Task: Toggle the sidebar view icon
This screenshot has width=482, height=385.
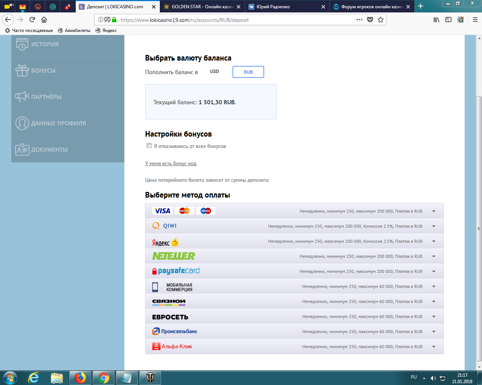Action: tap(448, 20)
